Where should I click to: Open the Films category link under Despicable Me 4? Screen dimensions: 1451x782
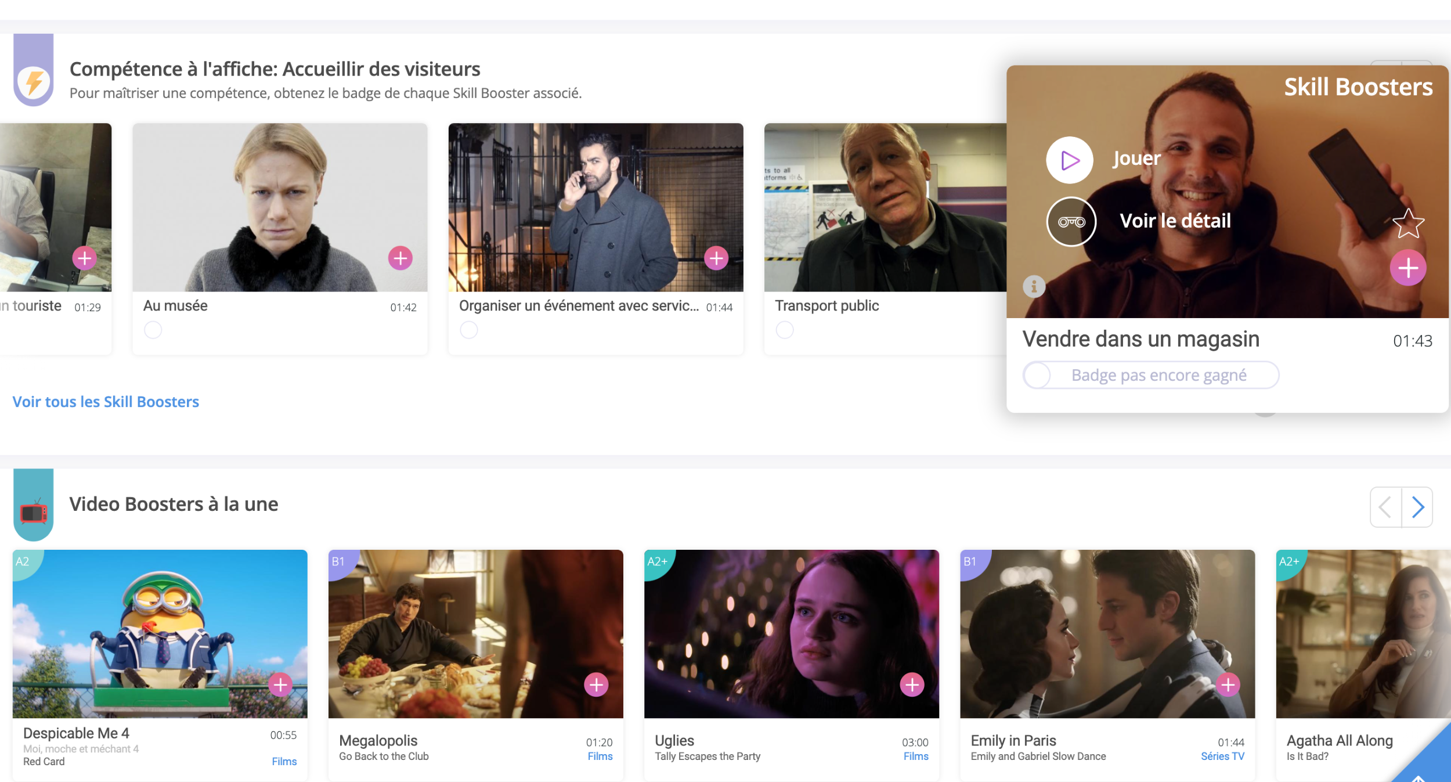click(284, 761)
